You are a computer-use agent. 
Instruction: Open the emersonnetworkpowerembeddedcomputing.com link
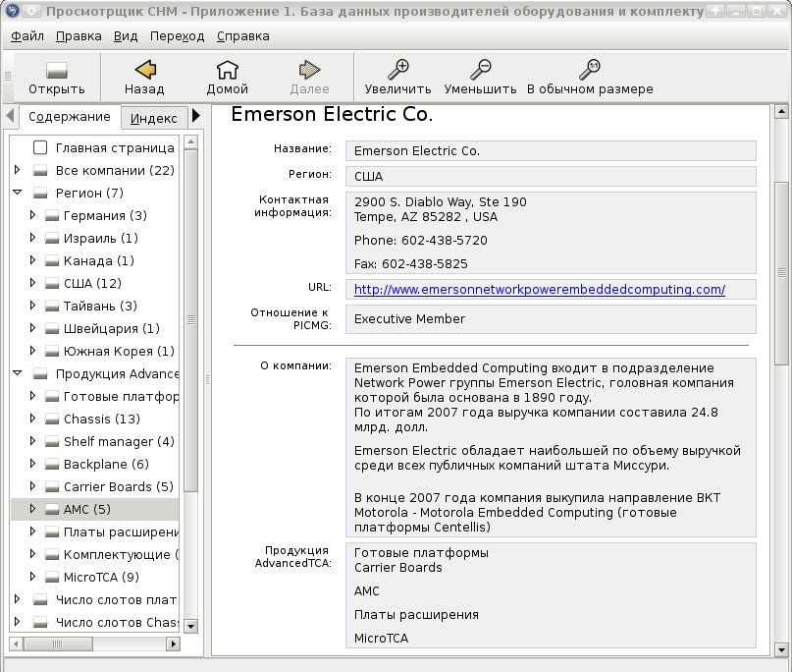coord(540,289)
